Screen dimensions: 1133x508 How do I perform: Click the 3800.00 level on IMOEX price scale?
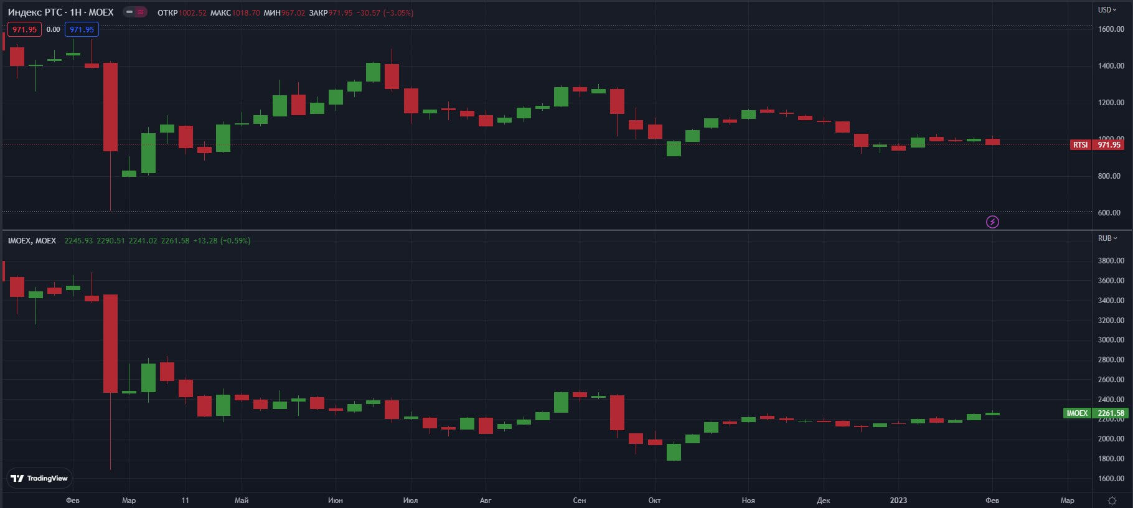tap(1111, 260)
